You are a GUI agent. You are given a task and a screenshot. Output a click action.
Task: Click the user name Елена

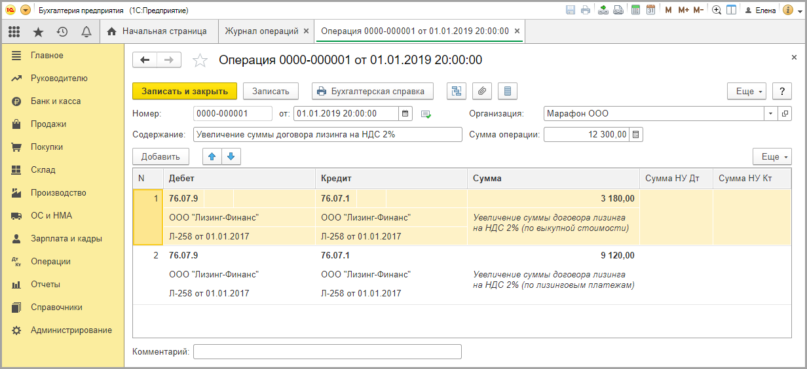coord(766,10)
